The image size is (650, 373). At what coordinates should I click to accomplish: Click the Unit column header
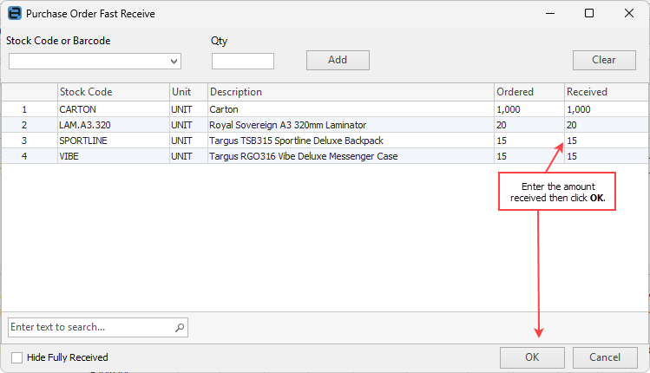point(188,92)
